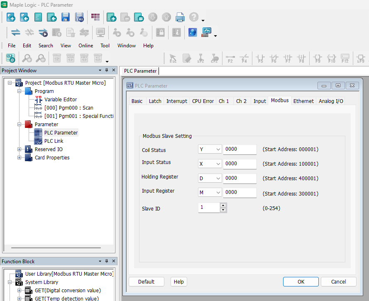Close the Project Window panel

[x=114, y=70]
